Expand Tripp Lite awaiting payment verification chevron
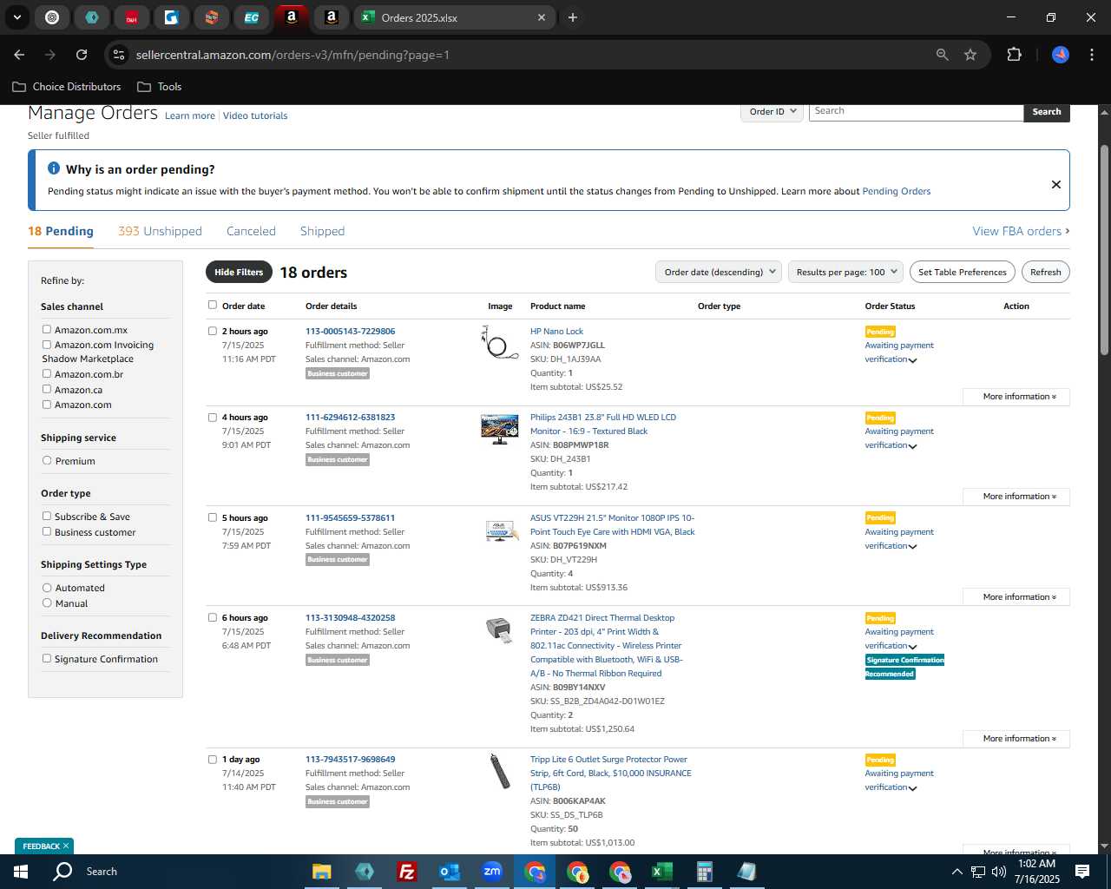Screen dimensions: 1111x889 [x=912, y=788]
